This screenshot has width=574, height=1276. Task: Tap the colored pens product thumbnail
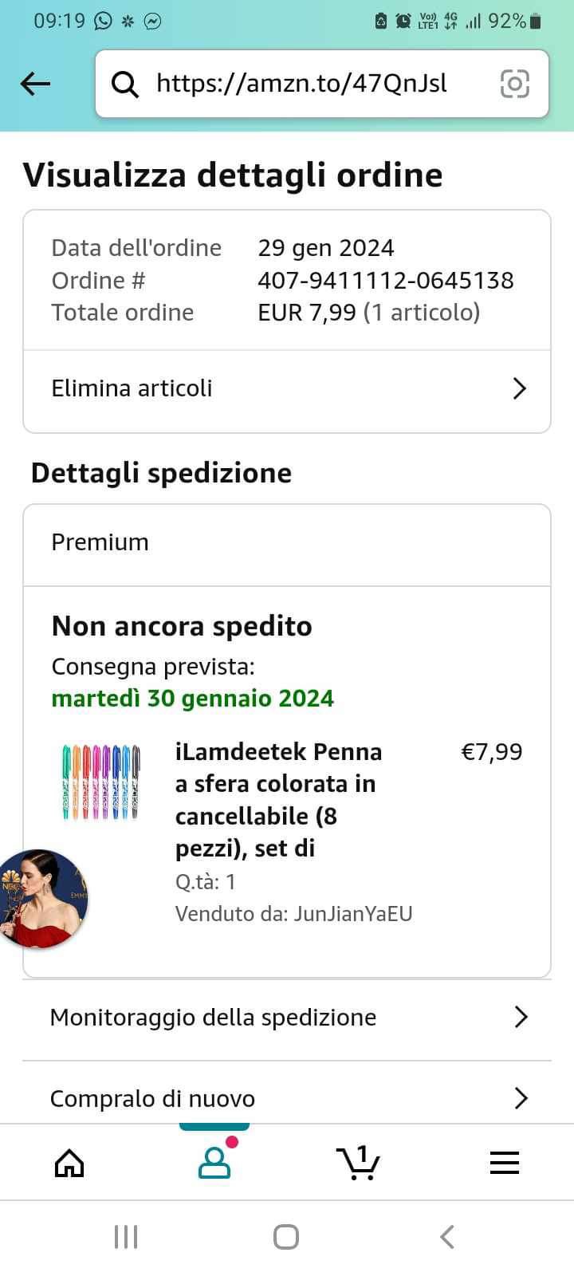[x=101, y=782]
